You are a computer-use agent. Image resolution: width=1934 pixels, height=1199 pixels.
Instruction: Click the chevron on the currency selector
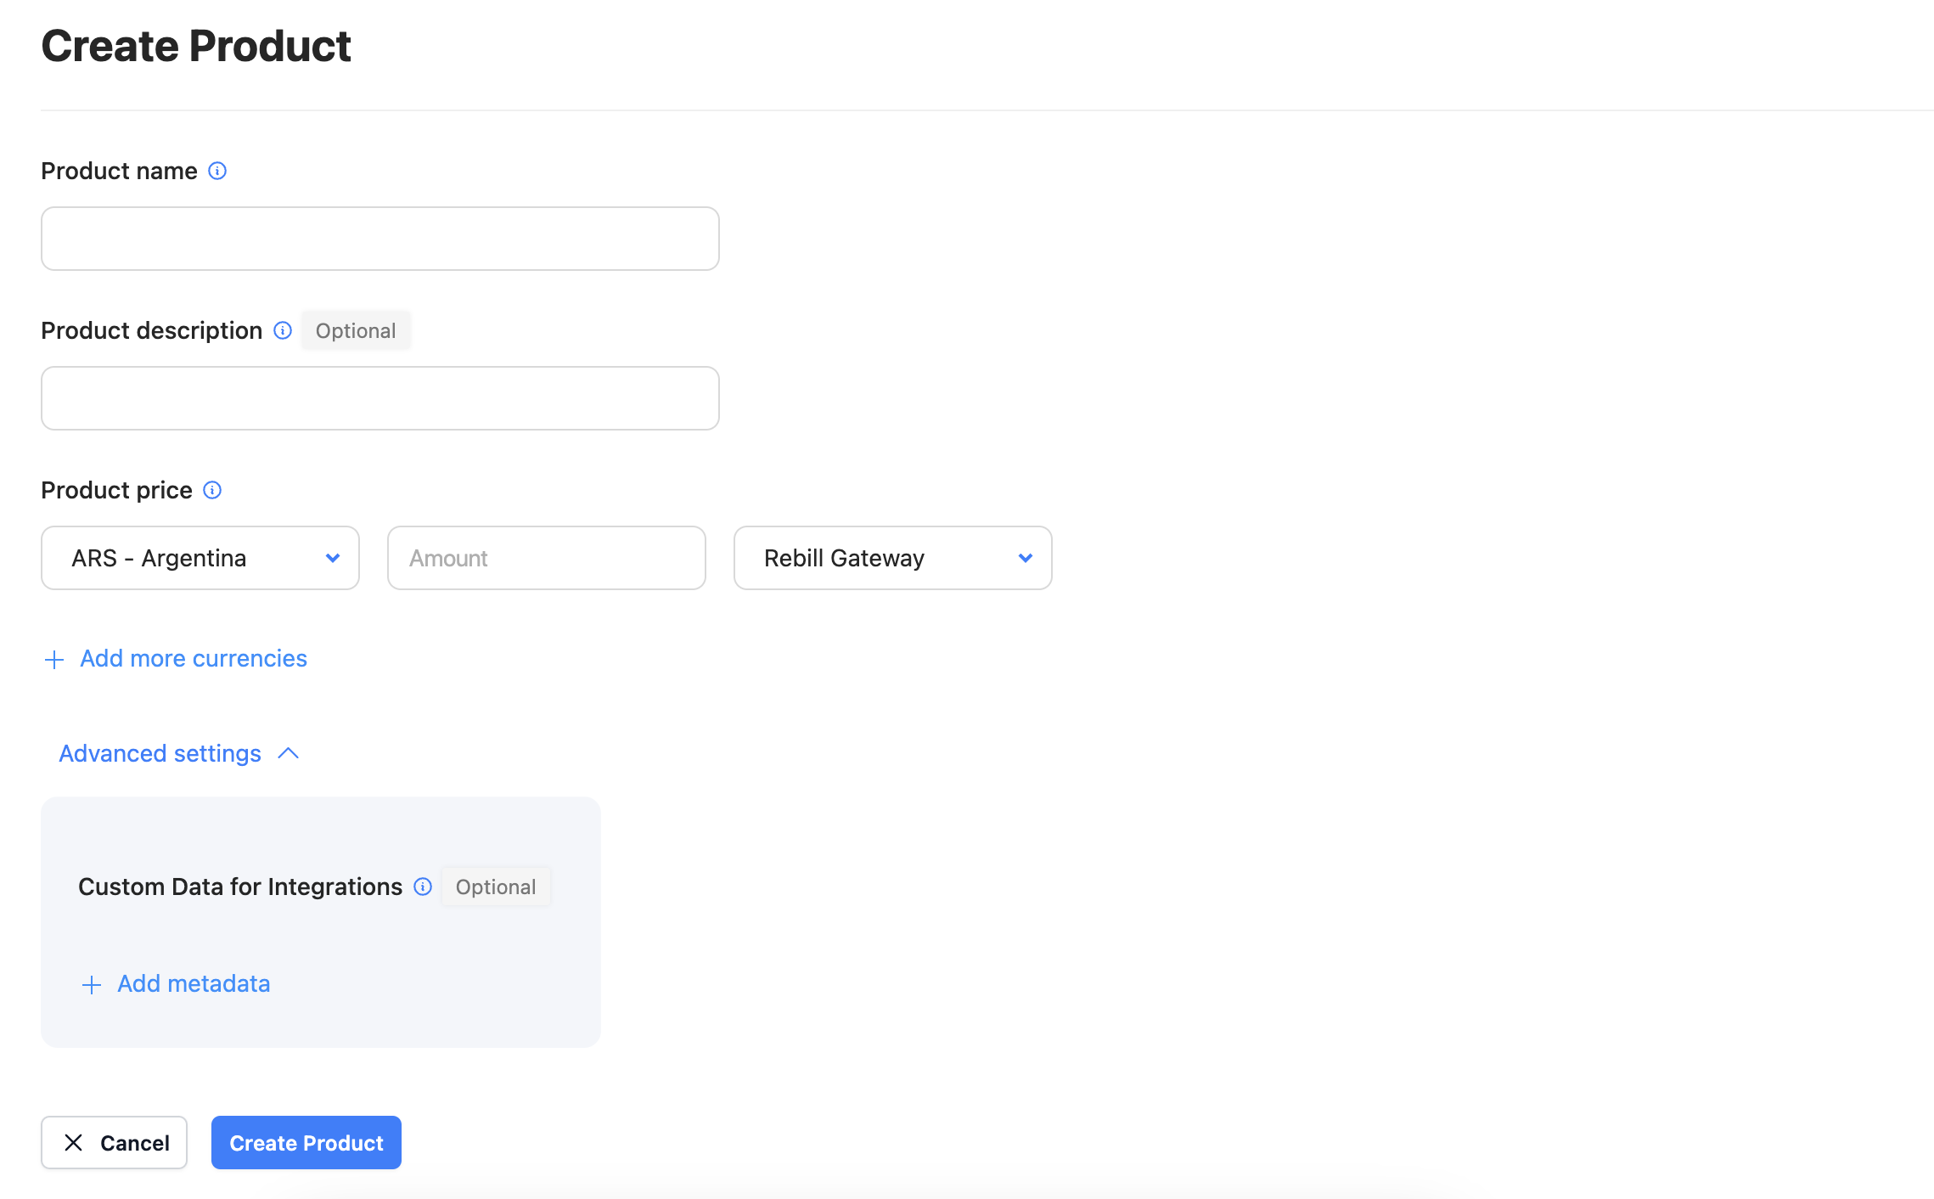[x=332, y=558]
